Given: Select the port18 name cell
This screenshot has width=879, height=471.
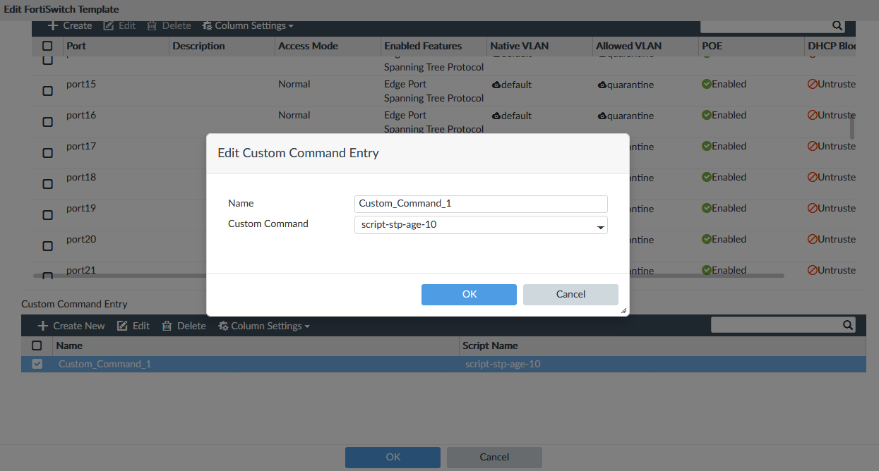Looking at the screenshot, I should tap(81, 177).
